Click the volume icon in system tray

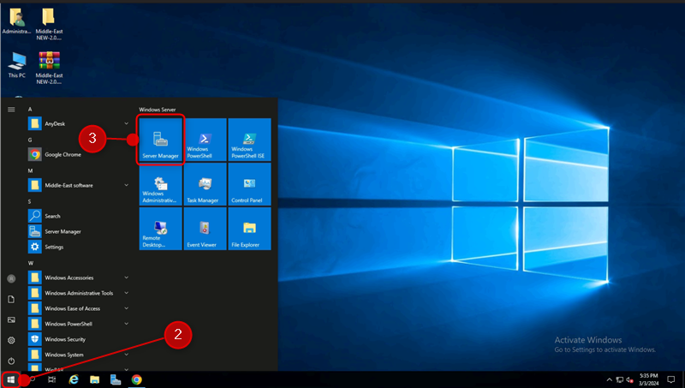(x=630, y=379)
